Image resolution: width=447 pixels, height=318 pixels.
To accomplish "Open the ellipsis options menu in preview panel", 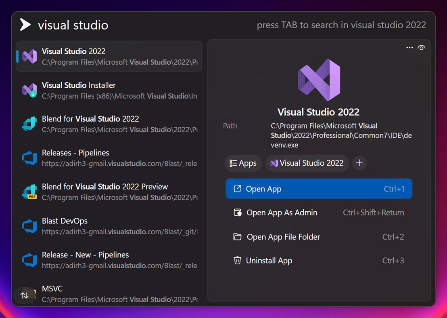I will point(409,47).
